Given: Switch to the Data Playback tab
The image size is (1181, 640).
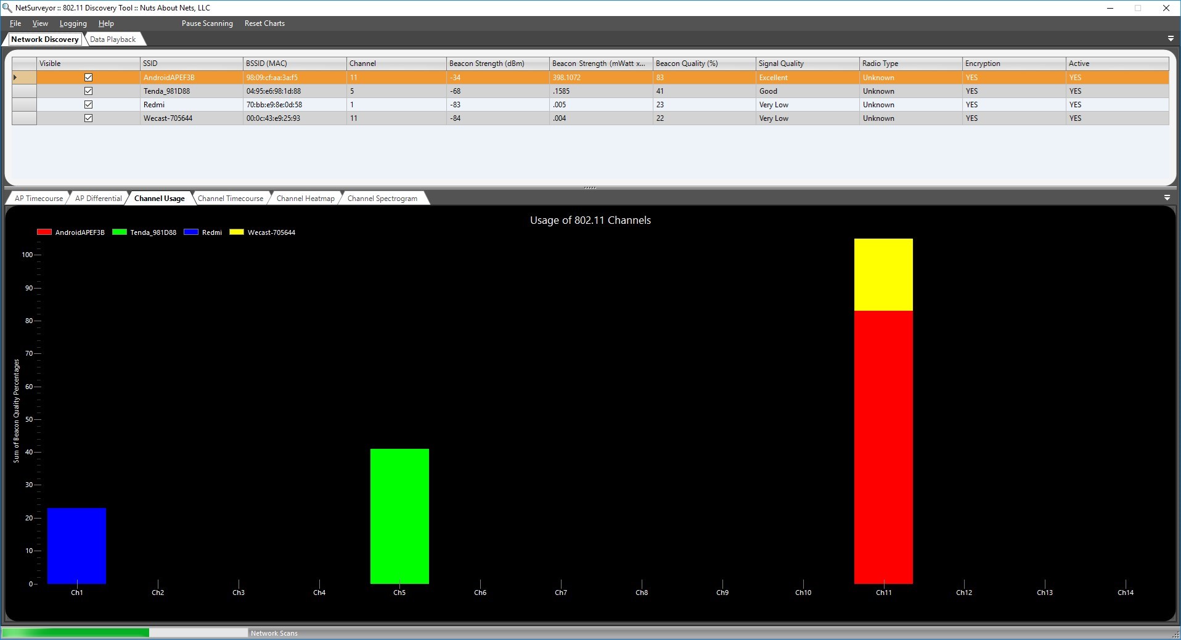Looking at the screenshot, I should pos(113,39).
